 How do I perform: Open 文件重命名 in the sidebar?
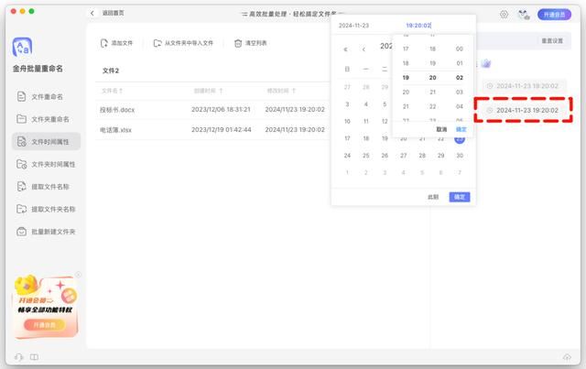pyautogui.click(x=46, y=96)
